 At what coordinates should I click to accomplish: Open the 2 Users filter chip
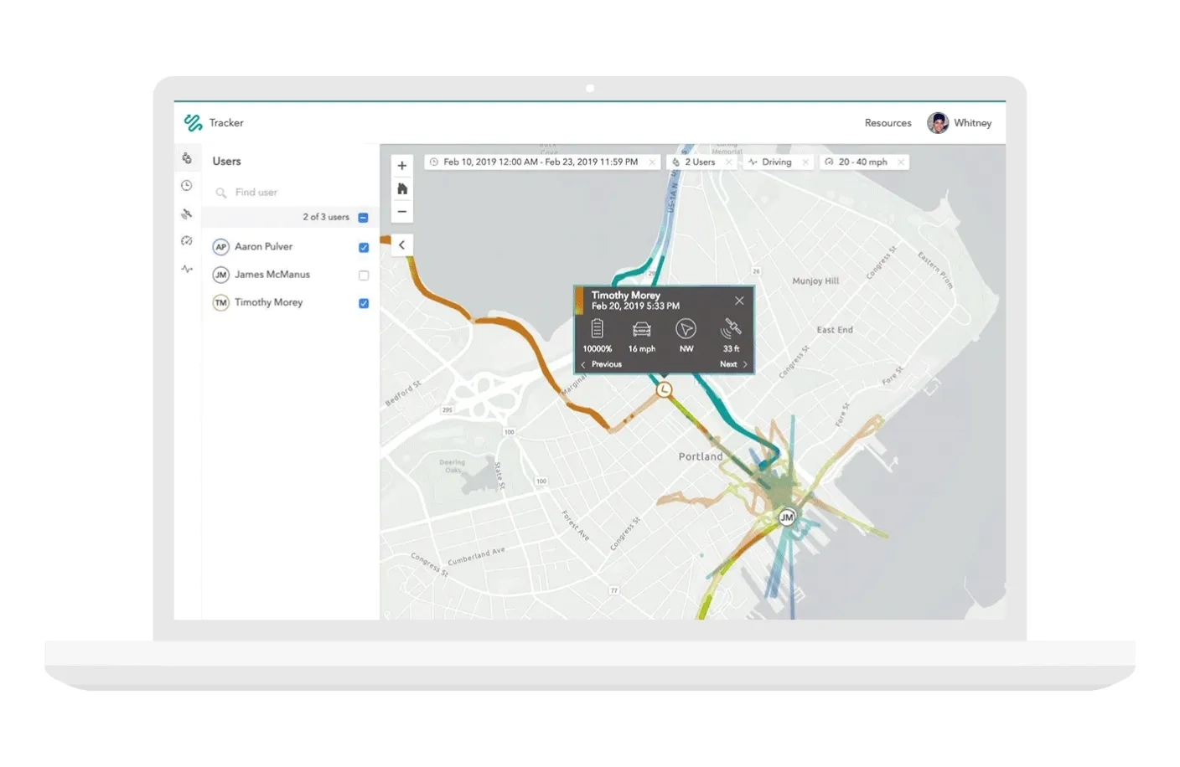pos(701,162)
